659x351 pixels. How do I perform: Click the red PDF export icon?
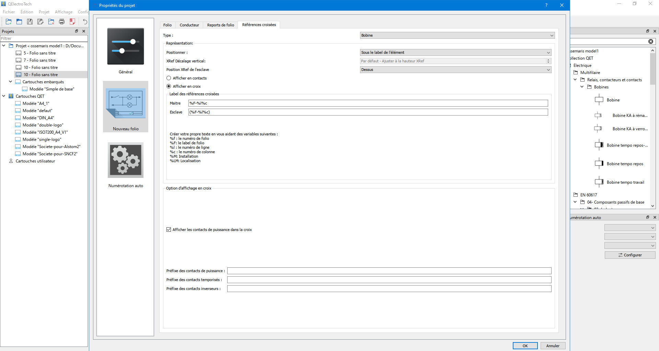[72, 22]
